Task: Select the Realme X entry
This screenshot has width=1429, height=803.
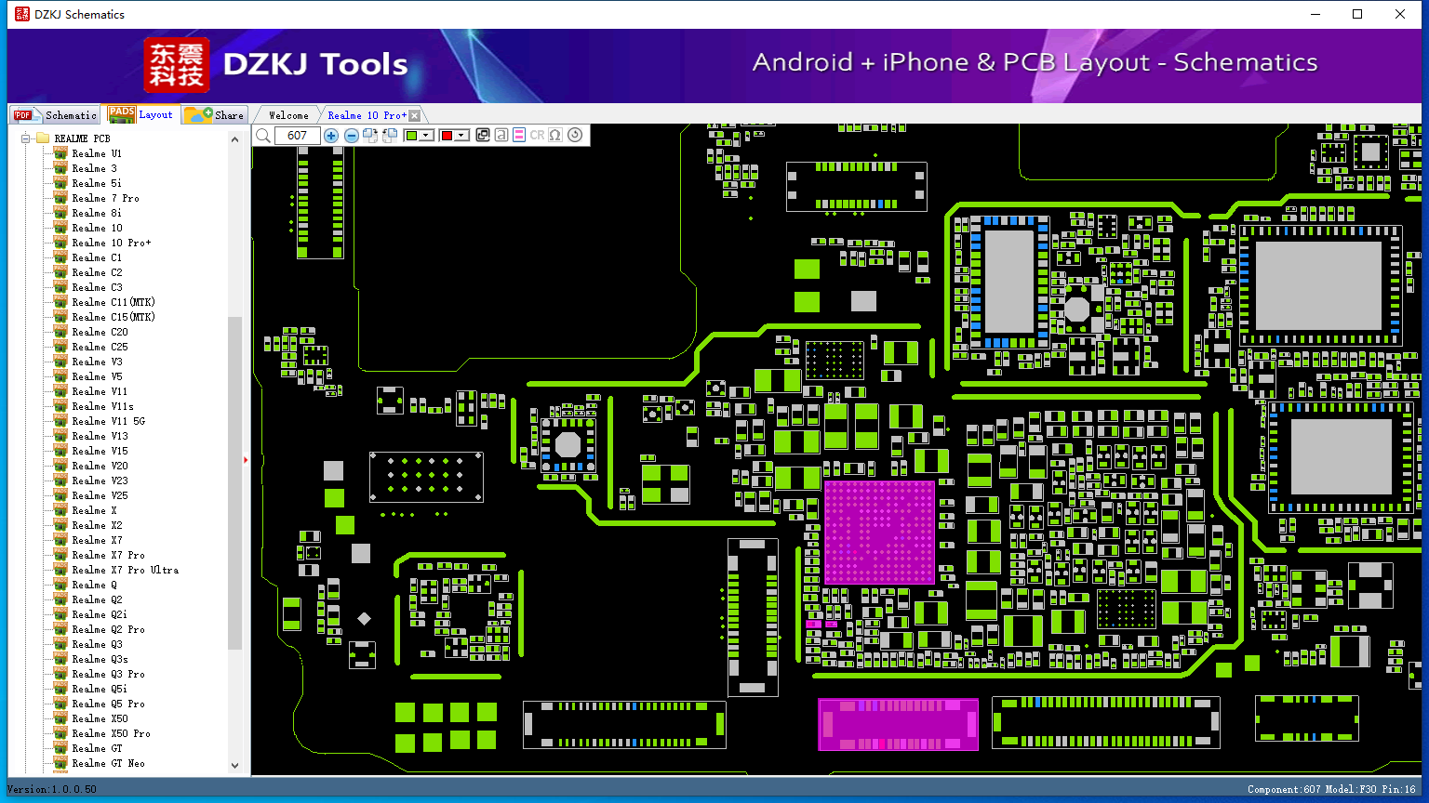Action: (x=95, y=510)
